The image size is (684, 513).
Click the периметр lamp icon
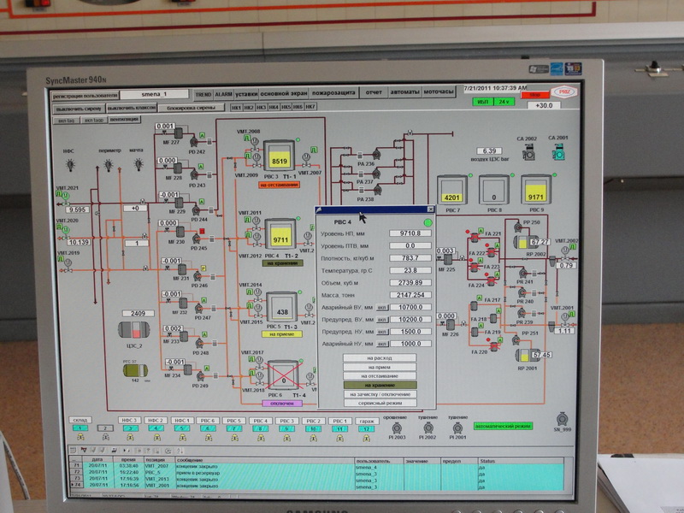(109, 165)
